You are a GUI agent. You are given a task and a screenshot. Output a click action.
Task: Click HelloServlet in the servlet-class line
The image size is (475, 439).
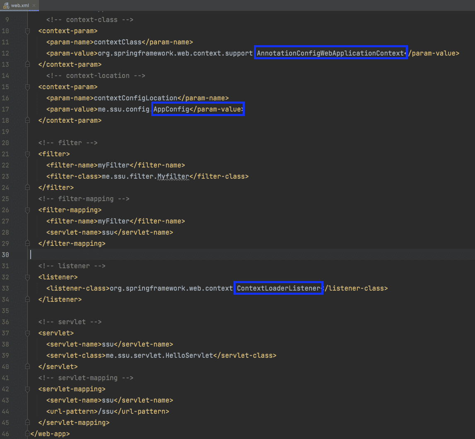[x=189, y=355]
